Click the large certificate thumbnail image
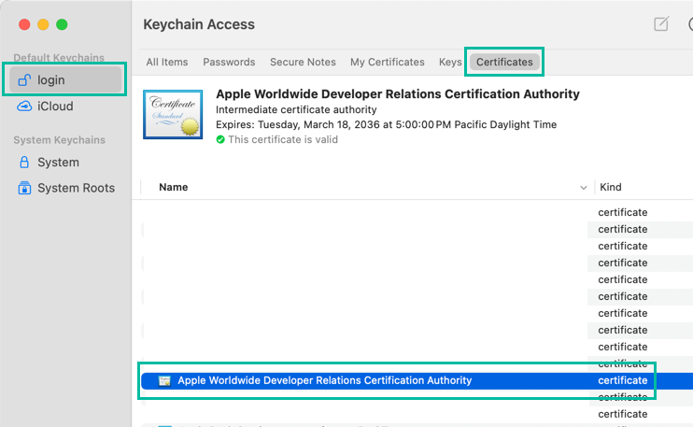 (x=173, y=115)
